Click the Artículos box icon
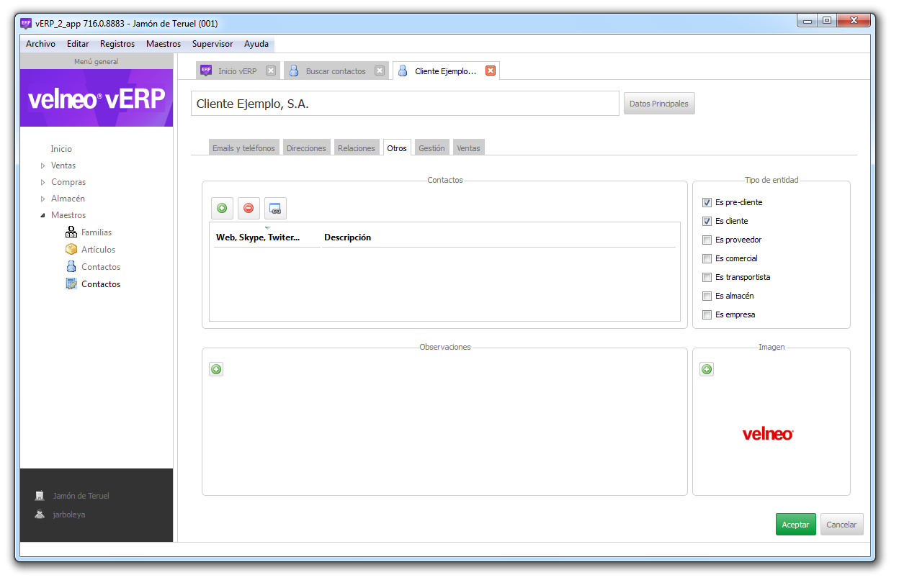The image size is (899, 580). tap(71, 249)
